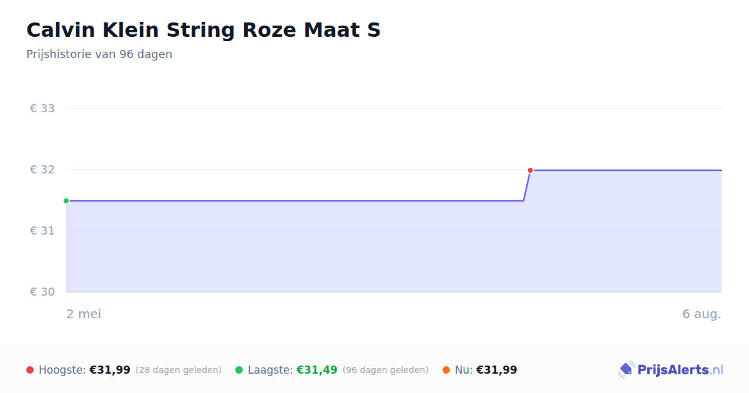Click the green lowest-price dot at chart start
The height and width of the screenshot is (393, 749).
[66, 201]
